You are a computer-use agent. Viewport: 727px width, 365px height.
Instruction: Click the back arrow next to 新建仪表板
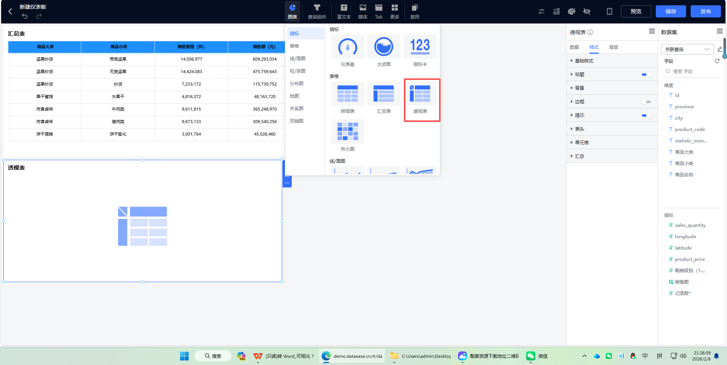pos(10,11)
